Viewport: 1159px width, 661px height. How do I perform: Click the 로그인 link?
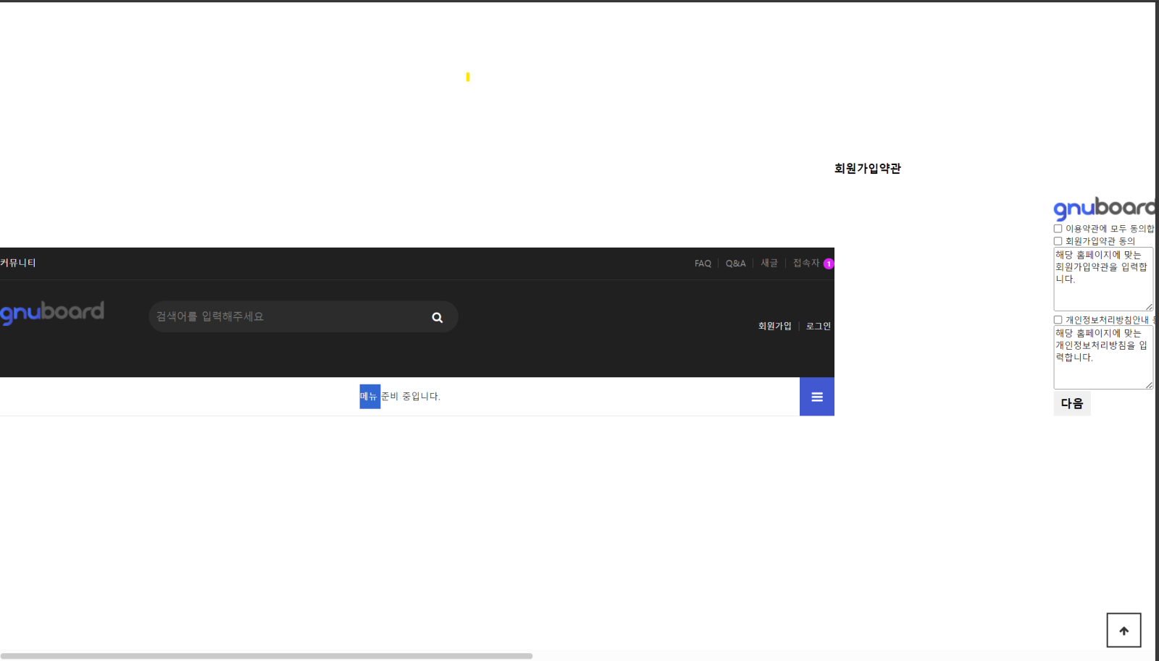819,327
